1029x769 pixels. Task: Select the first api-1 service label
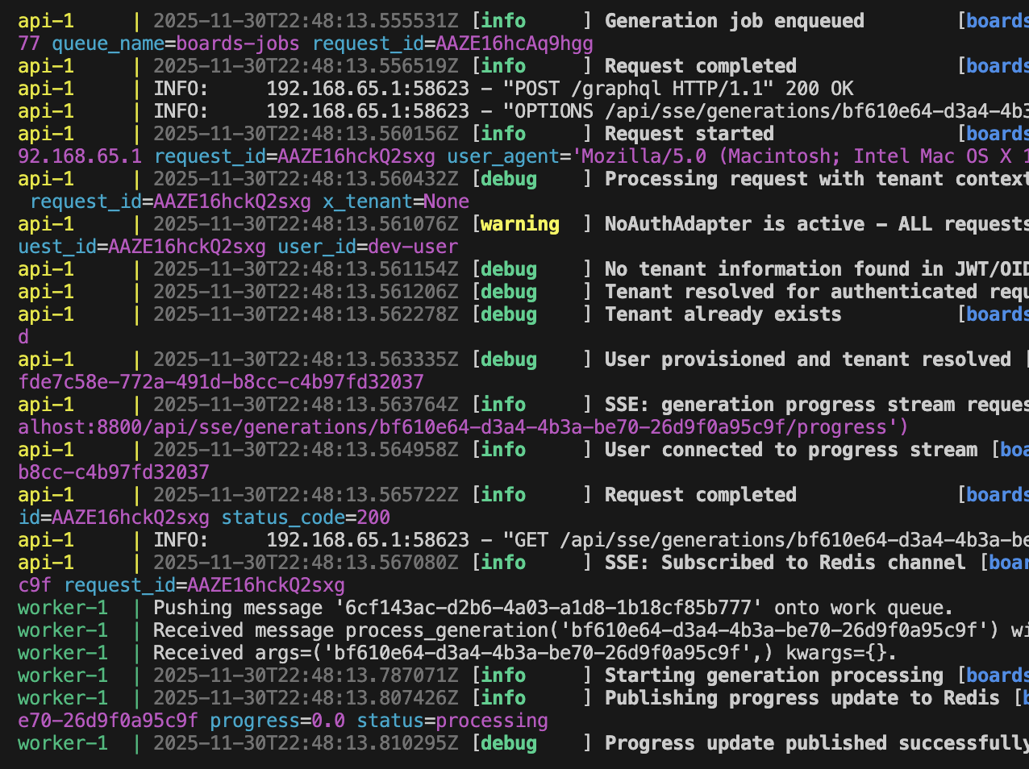tap(44, 20)
